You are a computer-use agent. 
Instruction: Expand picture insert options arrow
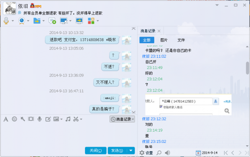tap(61, 119)
